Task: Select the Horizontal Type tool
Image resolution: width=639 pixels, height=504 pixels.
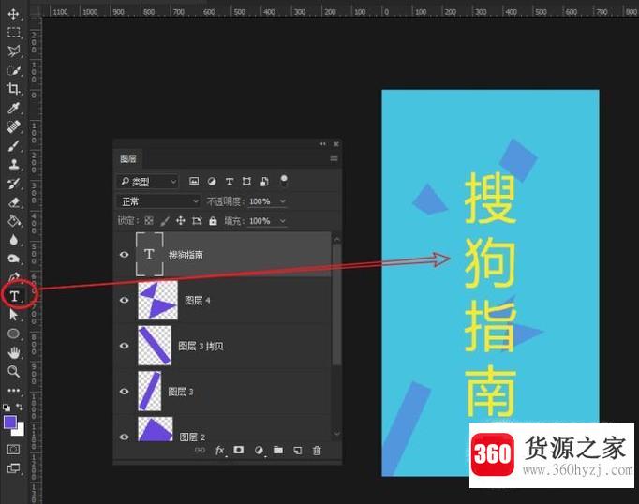Action: pos(15,296)
